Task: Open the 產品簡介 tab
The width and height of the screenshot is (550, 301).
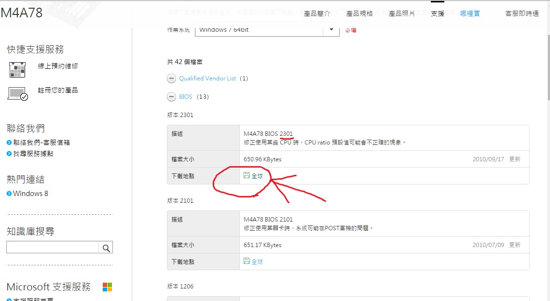Action: click(317, 13)
